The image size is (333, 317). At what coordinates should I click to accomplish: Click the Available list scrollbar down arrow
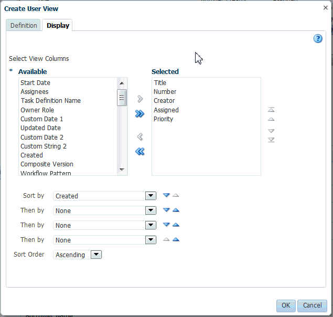(122, 170)
